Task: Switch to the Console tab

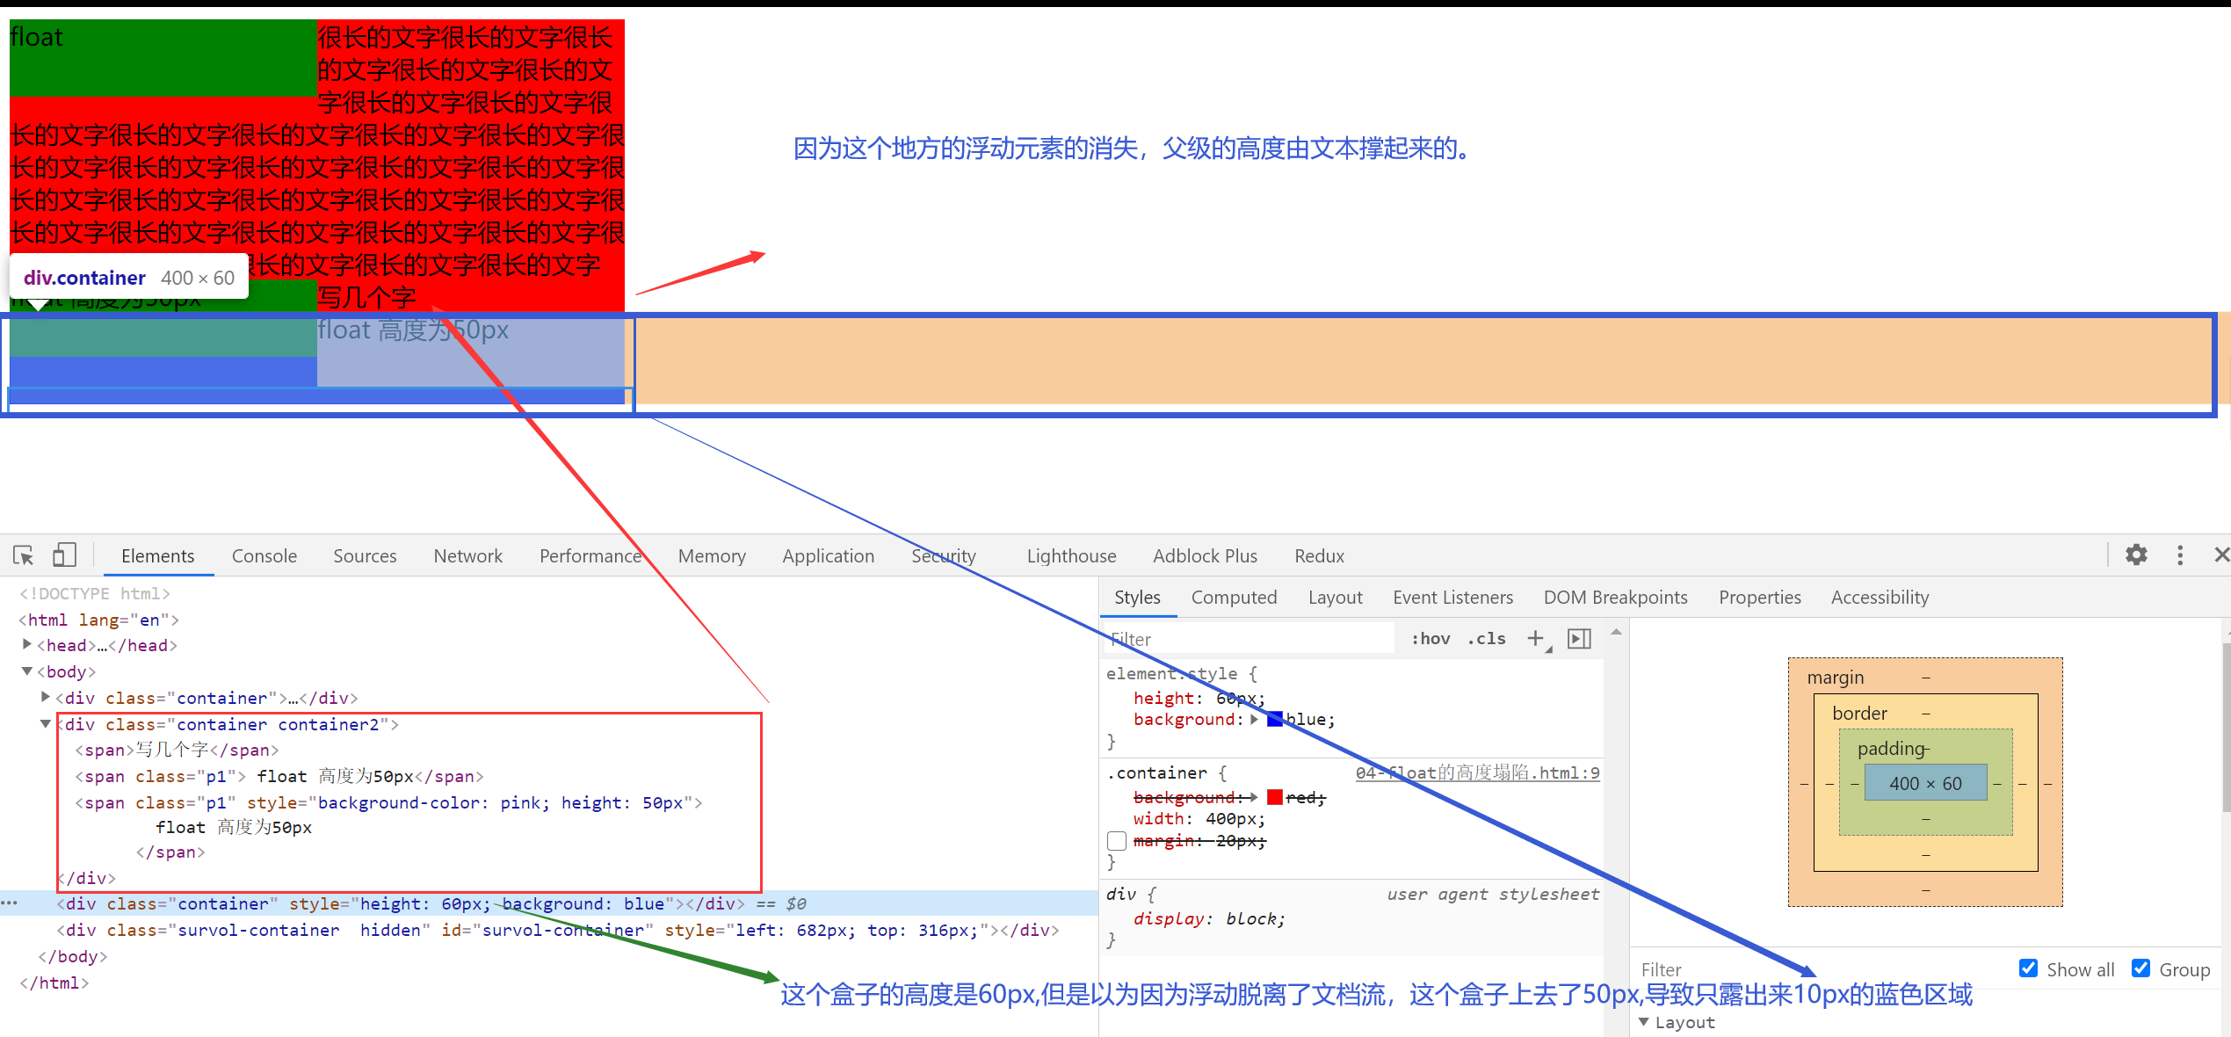Action: click(264, 556)
